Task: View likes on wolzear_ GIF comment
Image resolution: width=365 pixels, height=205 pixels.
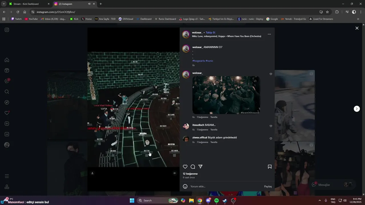Action: 202,117
